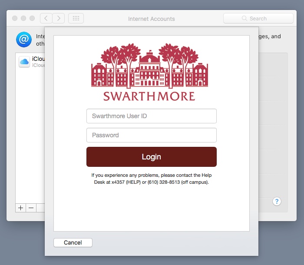304x265 pixels.
Task: Remove the account with the minus button
Action: tap(31, 208)
